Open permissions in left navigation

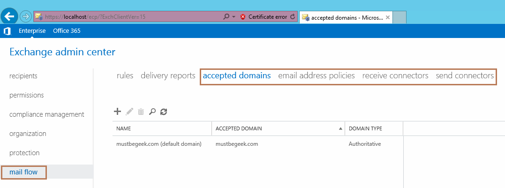pos(26,95)
